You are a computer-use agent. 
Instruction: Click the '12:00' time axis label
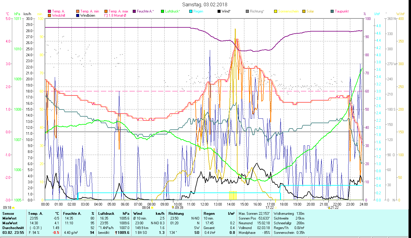(204, 204)
